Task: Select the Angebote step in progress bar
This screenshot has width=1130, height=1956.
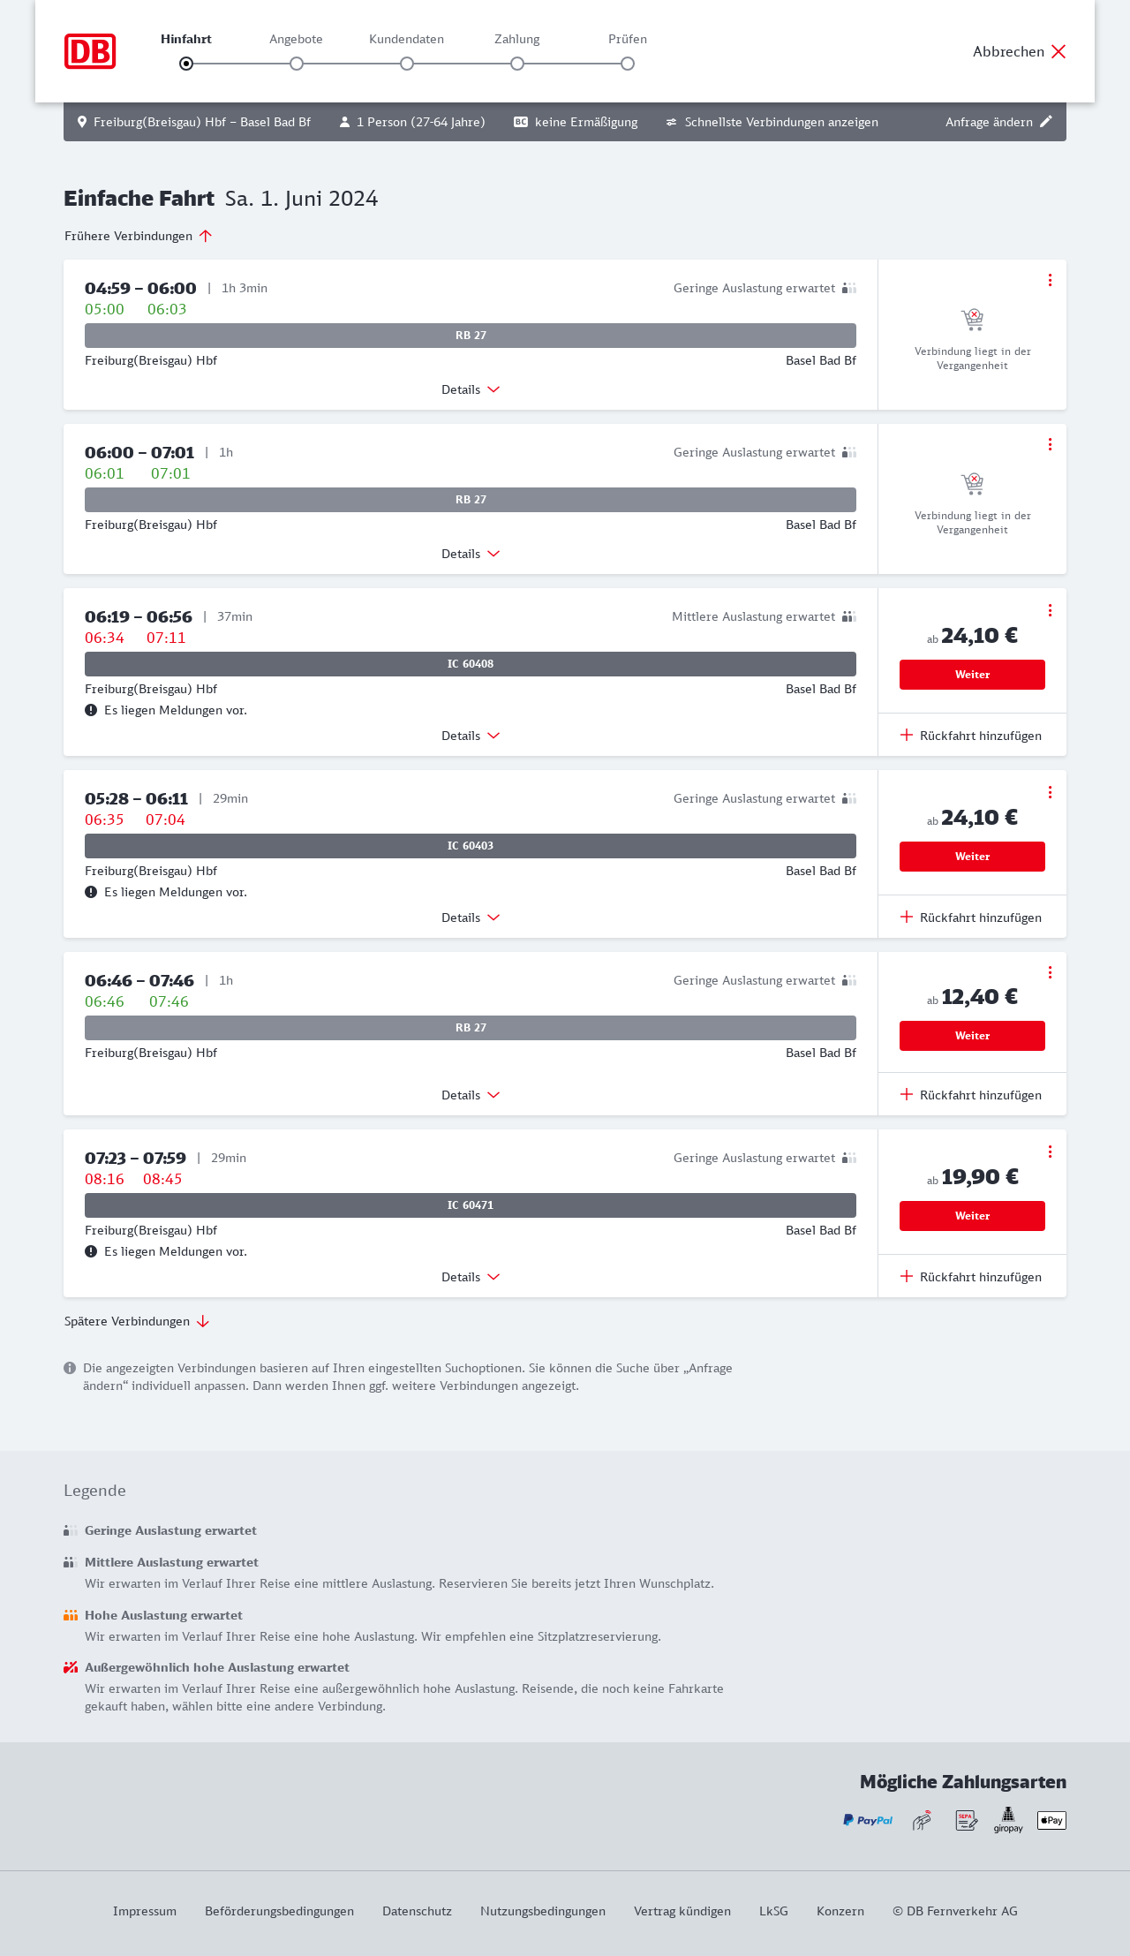Action: 297,64
